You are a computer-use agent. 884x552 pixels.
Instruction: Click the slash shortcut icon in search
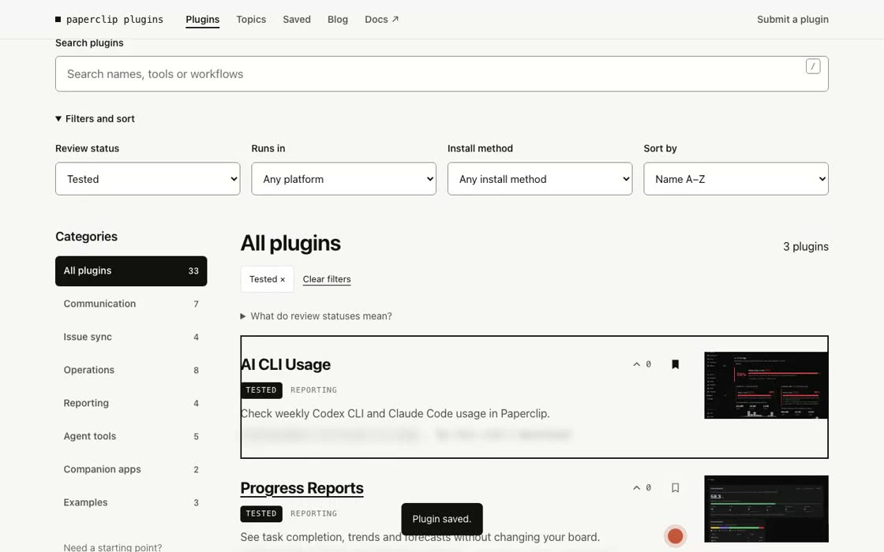812,66
